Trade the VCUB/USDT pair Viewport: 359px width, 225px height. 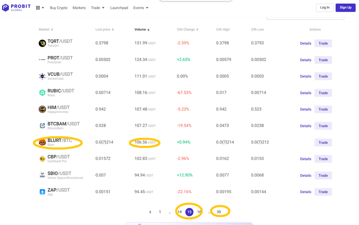tap(323, 76)
